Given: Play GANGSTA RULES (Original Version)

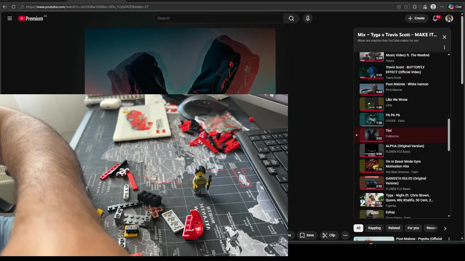Looking at the screenshot, I should [401, 183].
